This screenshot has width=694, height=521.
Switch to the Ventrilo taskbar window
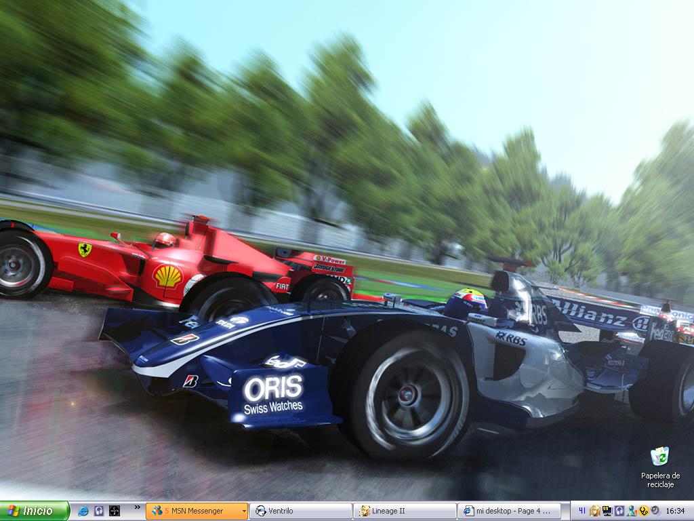300,511
